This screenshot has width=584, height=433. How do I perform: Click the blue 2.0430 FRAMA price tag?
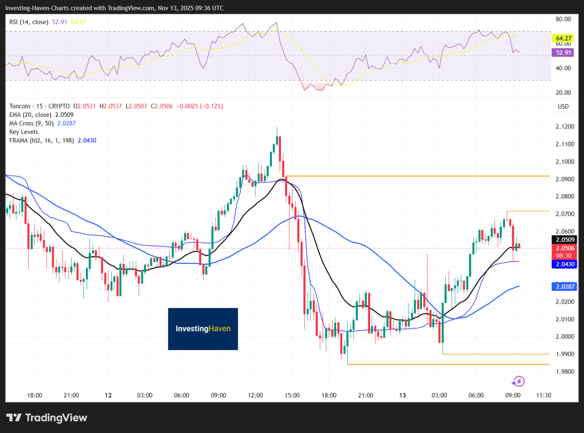(x=565, y=264)
